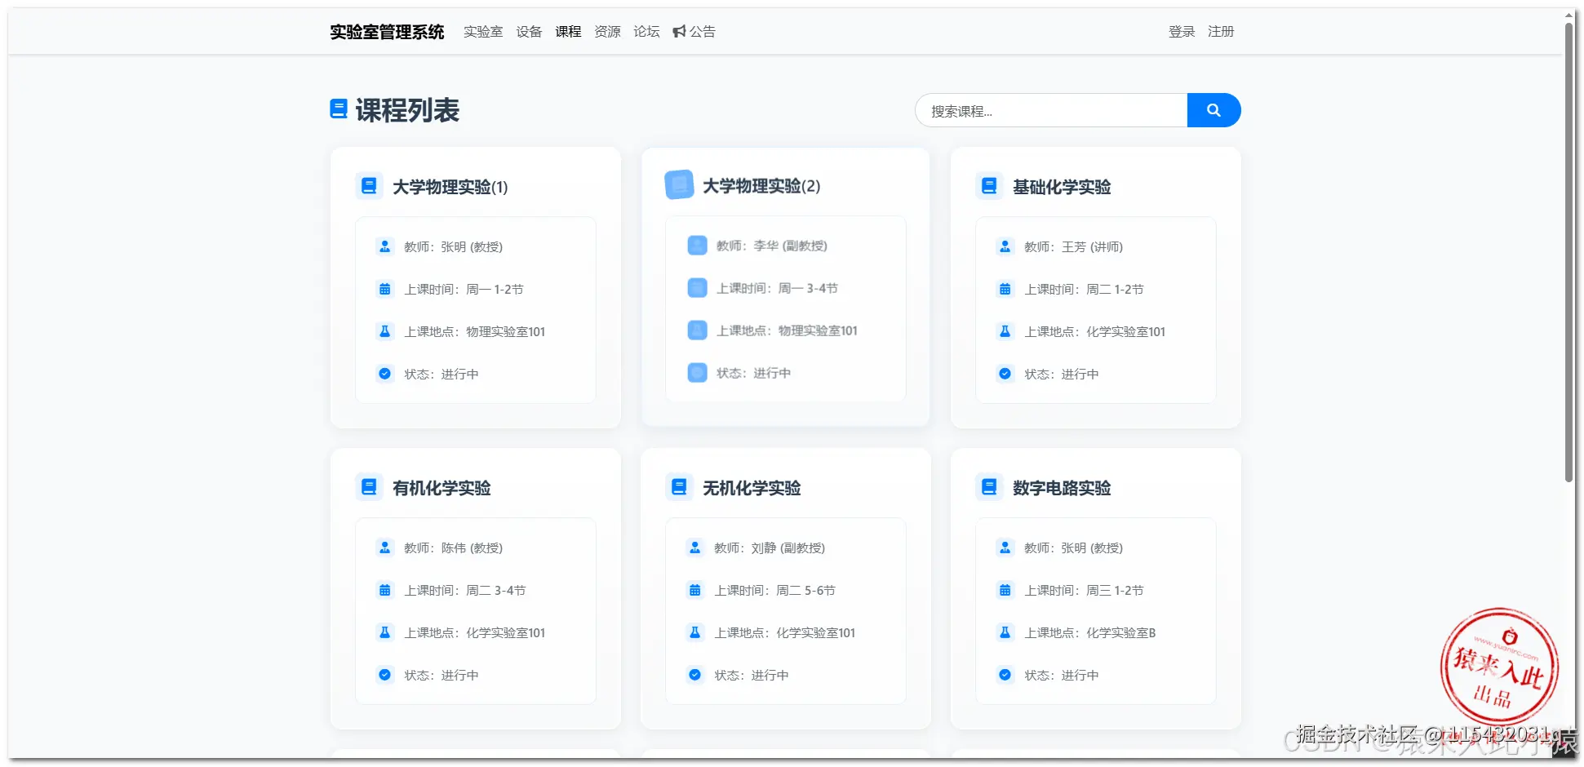Click the 注册 link
1584x767 pixels.
click(x=1221, y=31)
